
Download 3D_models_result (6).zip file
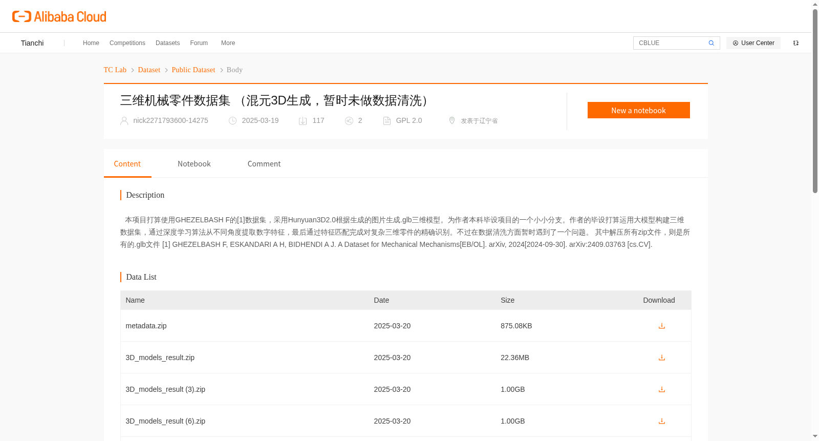tap(662, 421)
